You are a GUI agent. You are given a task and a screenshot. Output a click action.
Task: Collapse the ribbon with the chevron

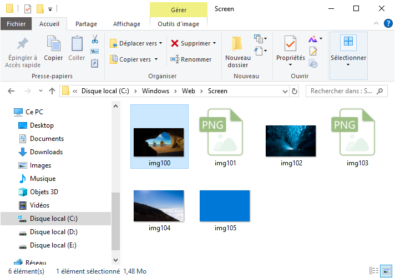click(x=376, y=24)
